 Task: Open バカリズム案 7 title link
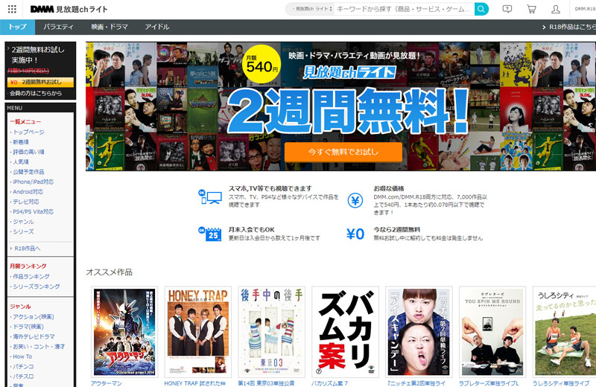pos(330,383)
